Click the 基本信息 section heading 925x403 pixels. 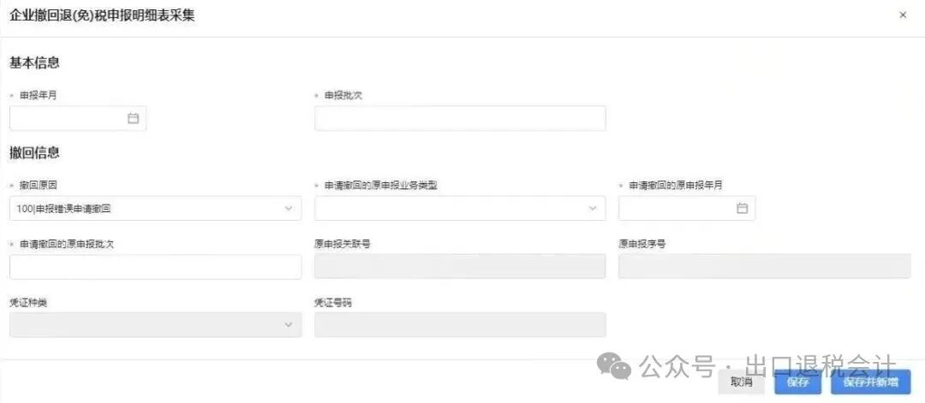[x=34, y=62]
